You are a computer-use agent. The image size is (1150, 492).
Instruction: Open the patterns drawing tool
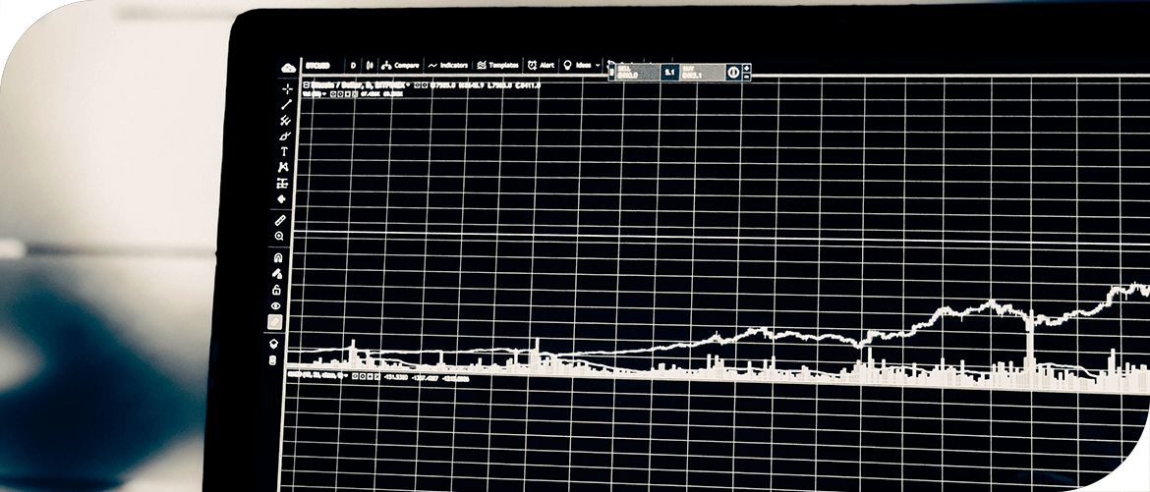click(x=283, y=167)
